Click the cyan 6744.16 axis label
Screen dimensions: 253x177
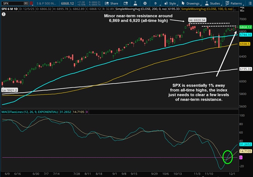tap(245, 35)
